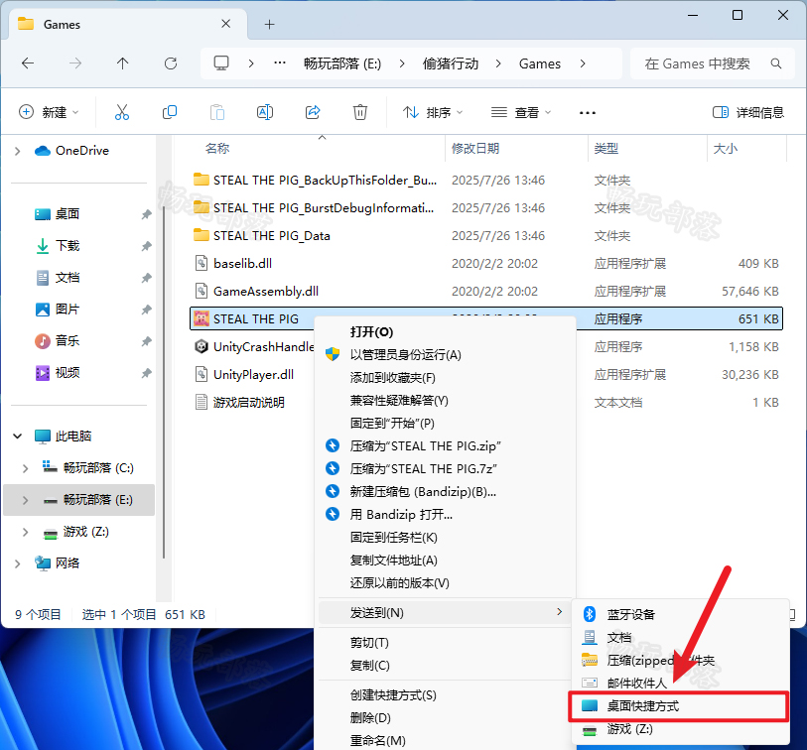Choose 压缩为"STEAL THE PIG.zip"
This screenshot has height=750, width=807.
[445, 446]
